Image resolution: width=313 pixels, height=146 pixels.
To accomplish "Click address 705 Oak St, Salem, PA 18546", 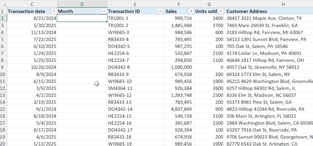I will point(268,46).
